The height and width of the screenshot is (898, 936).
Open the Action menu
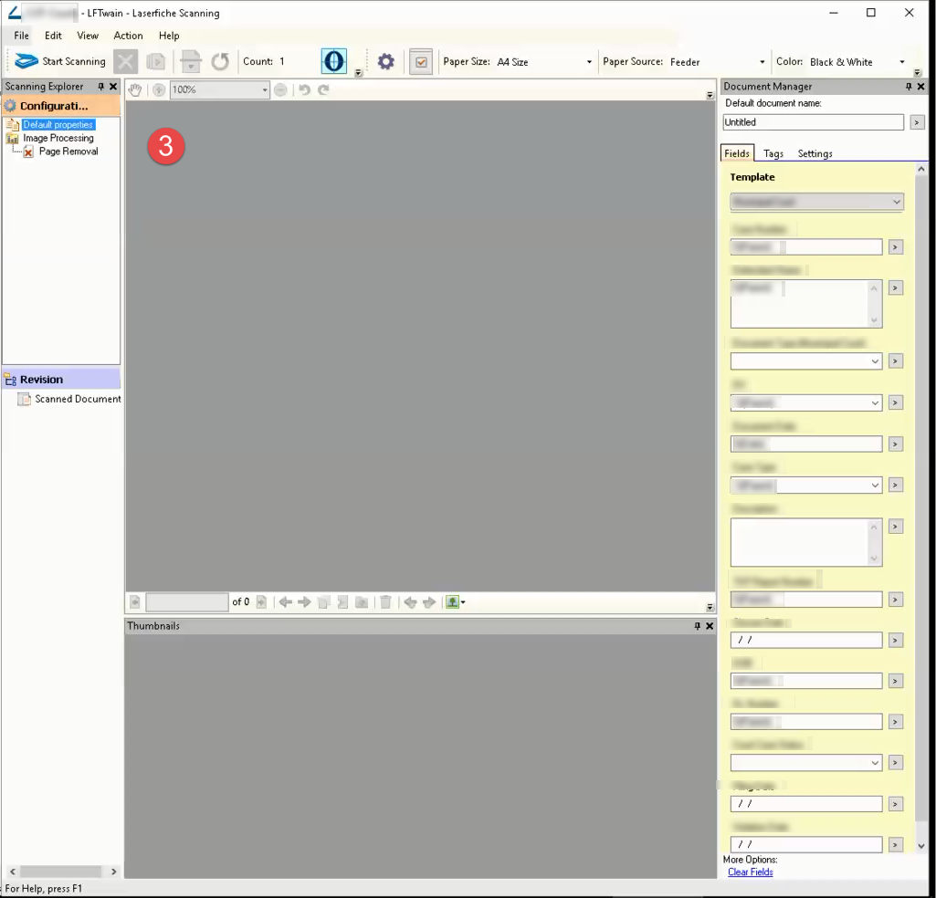[128, 36]
